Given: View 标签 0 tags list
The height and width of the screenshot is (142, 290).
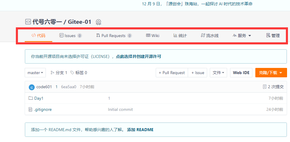Looking at the screenshot, I should (79, 73).
